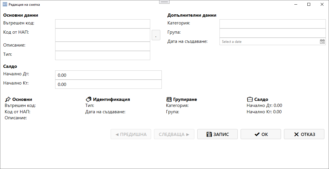Open the calendar date picker icon
The width and height of the screenshot is (329, 169).
coord(322,41)
